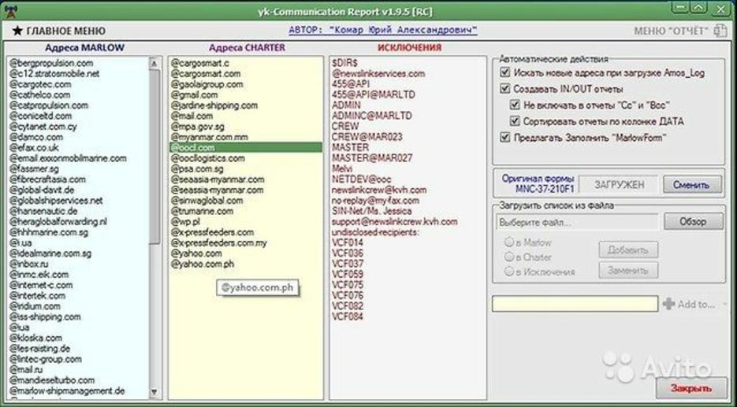Select @mandieselturbo.com entry
Viewport: 737px width, 407px height.
pyautogui.click(x=52, y=380)
